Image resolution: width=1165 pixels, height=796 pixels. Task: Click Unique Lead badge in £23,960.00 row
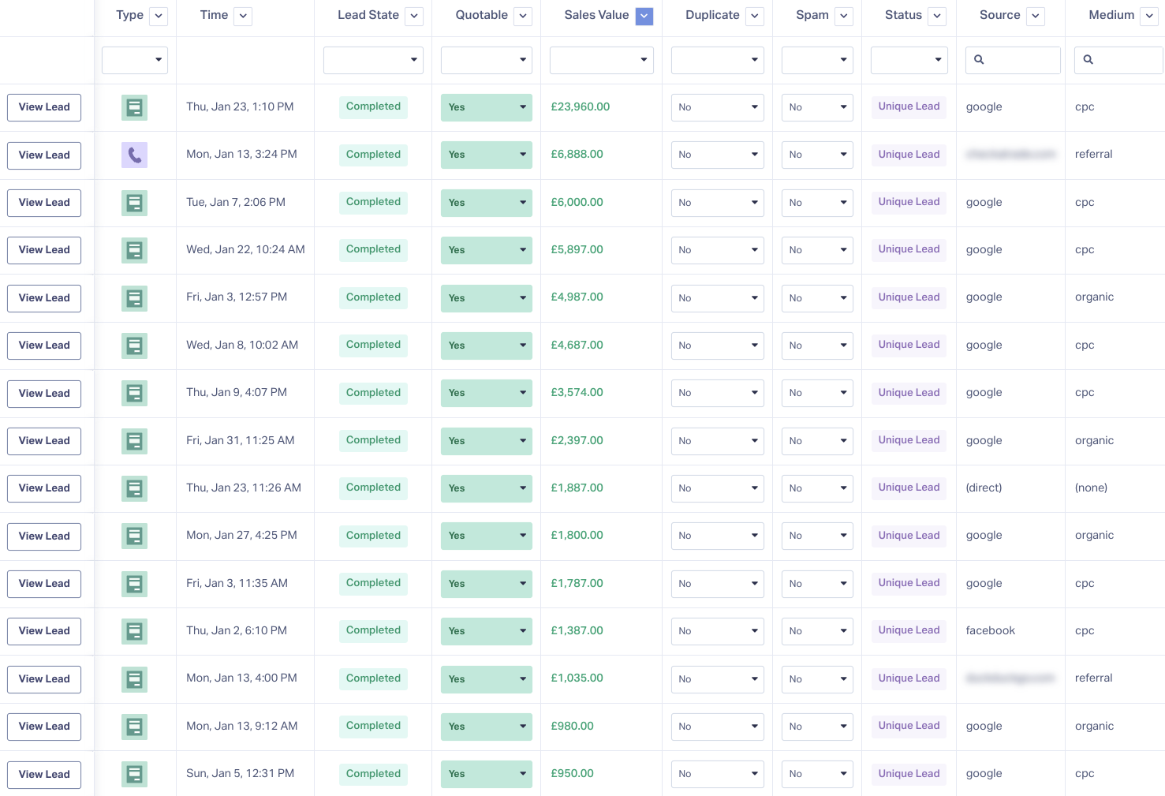coord(909,107)
